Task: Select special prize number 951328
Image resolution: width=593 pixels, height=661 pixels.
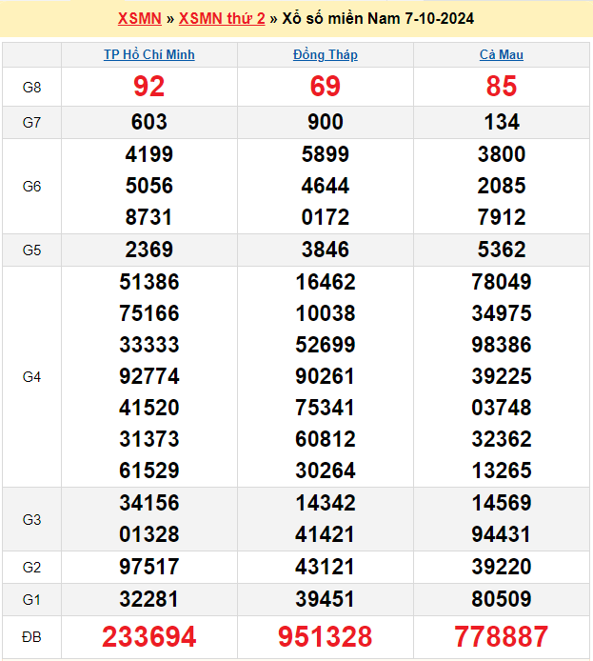Action: click(x=326, y=636)
